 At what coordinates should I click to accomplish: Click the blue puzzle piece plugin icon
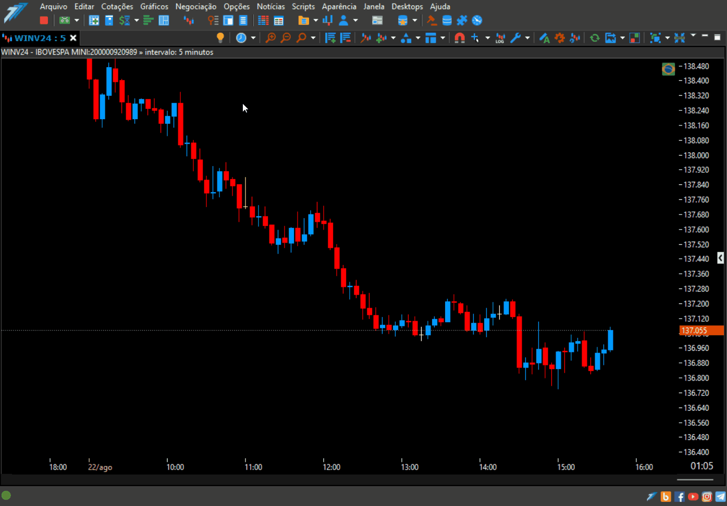coord(462,20)
